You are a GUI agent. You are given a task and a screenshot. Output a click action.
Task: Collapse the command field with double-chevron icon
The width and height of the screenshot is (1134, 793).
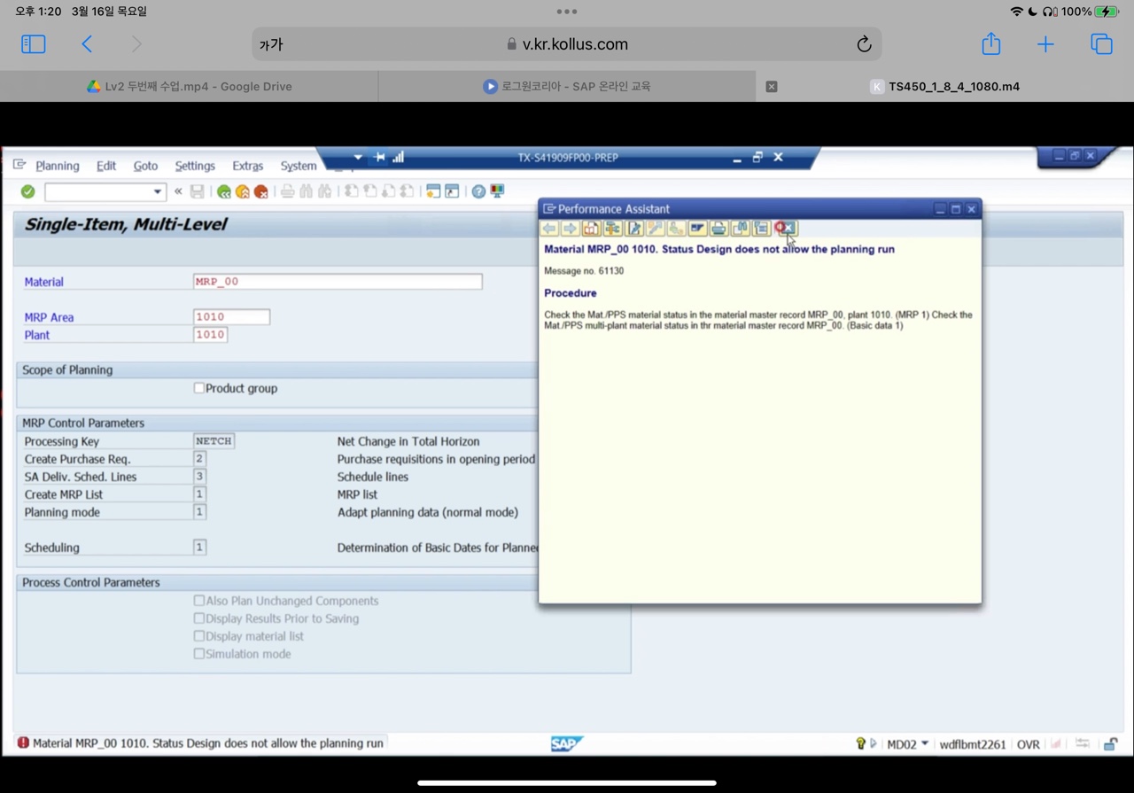[178, 191]
